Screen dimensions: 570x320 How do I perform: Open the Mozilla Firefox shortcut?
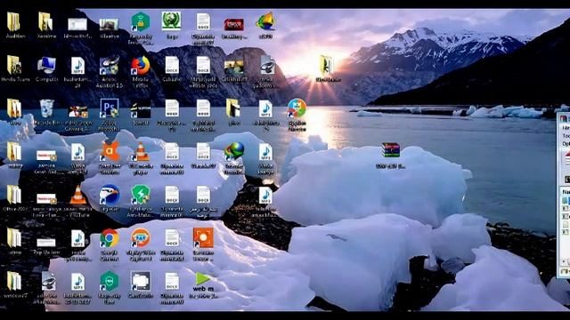pos(141,66)
